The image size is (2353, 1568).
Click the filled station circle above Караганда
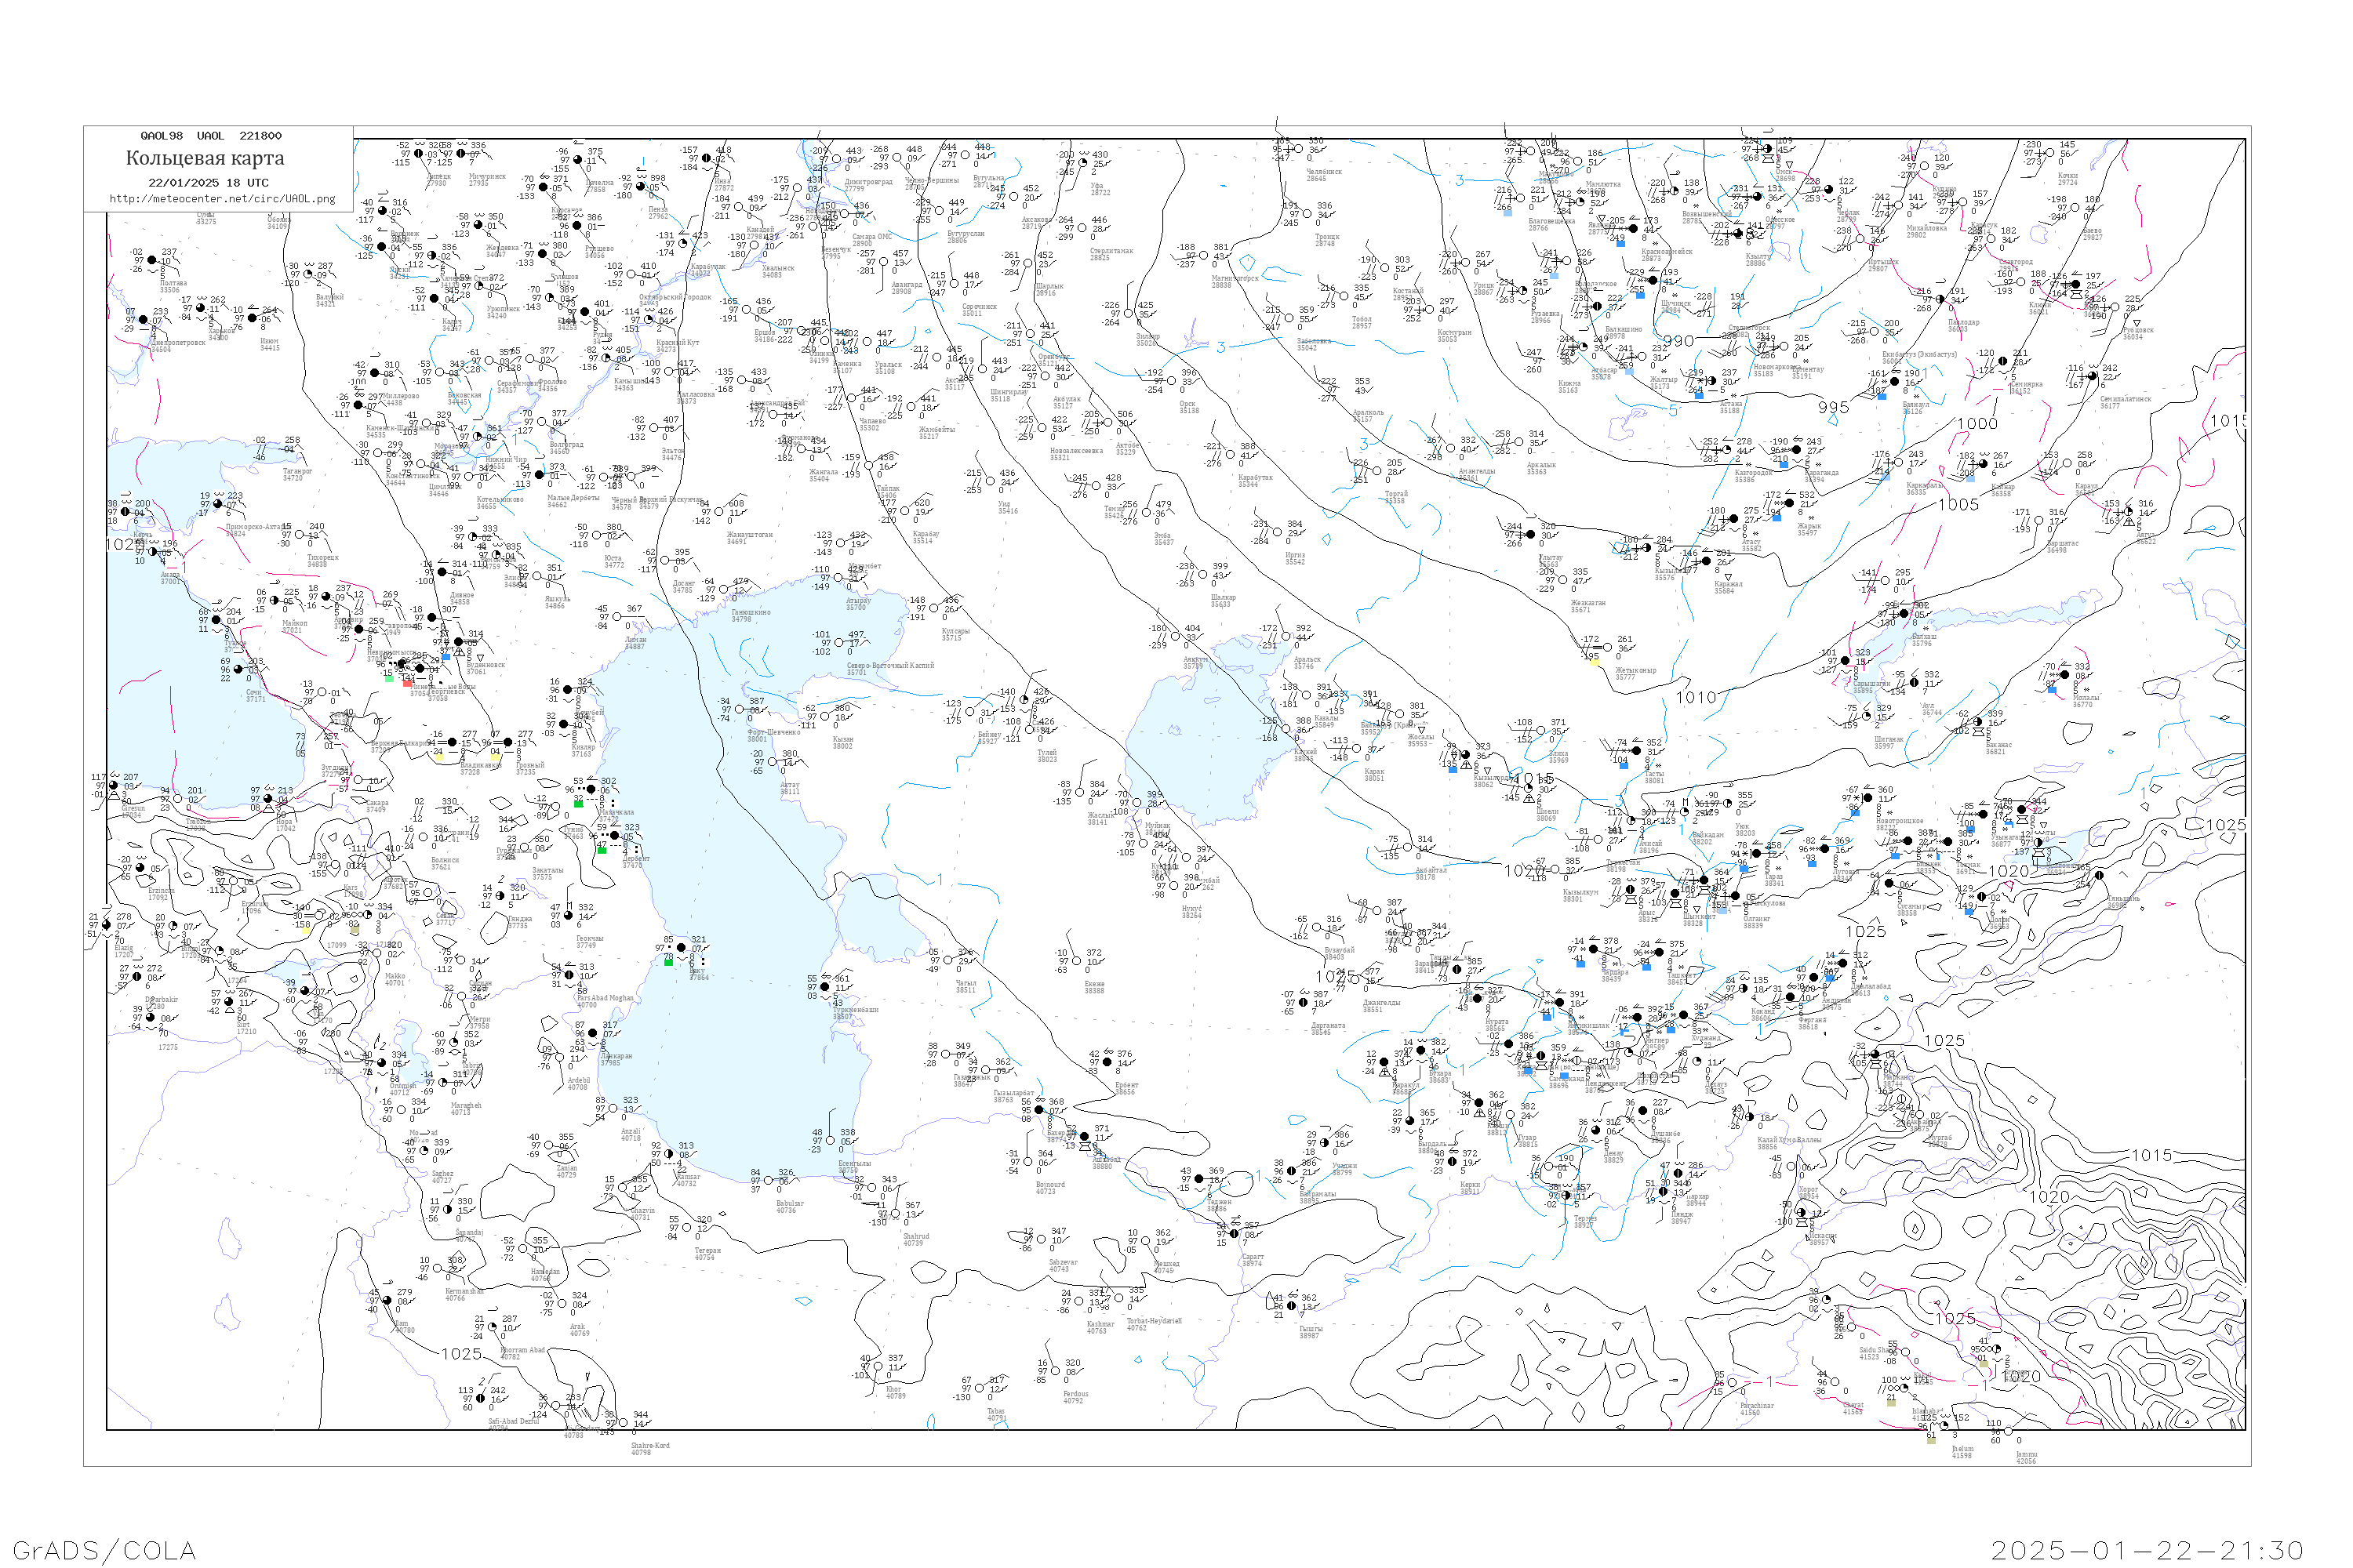pos(1797,450)
